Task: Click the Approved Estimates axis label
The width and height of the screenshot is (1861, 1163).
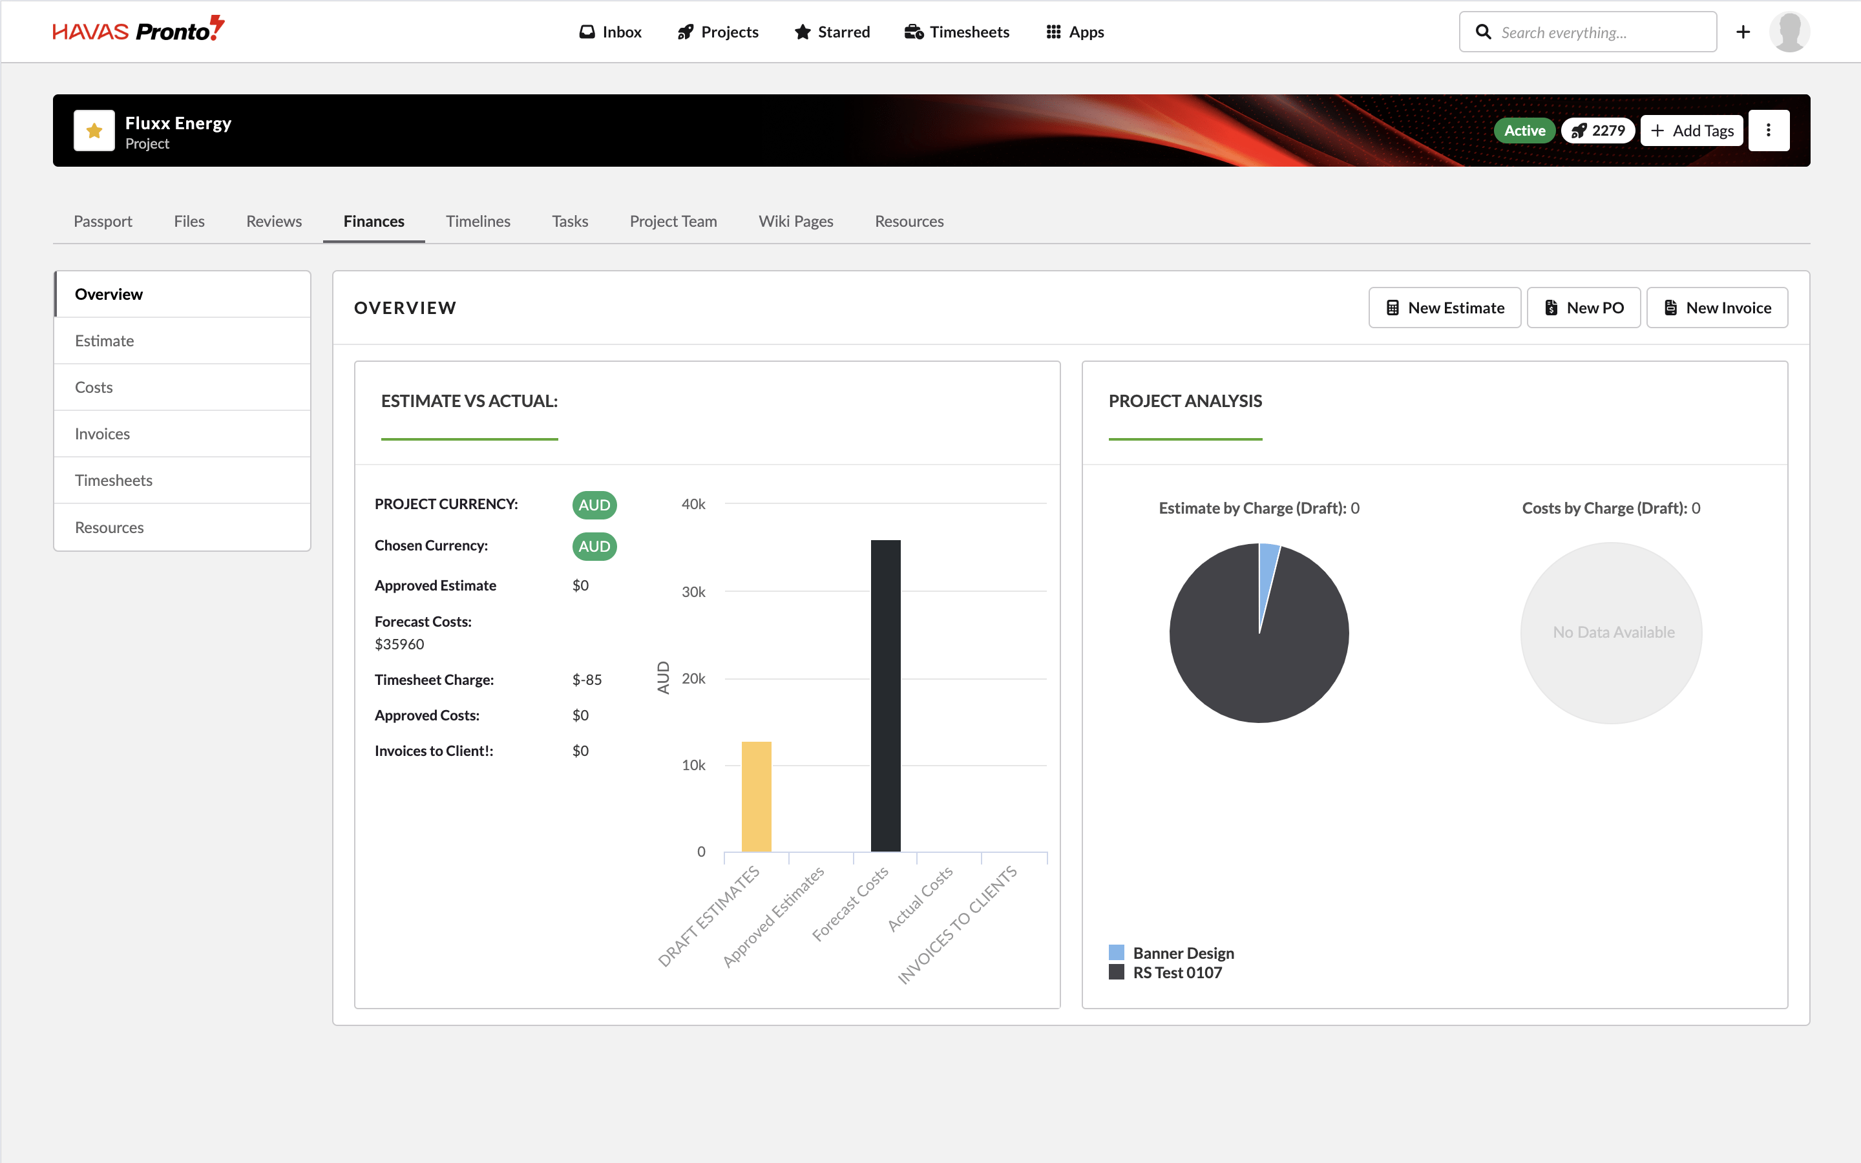Action: point(773,916)
